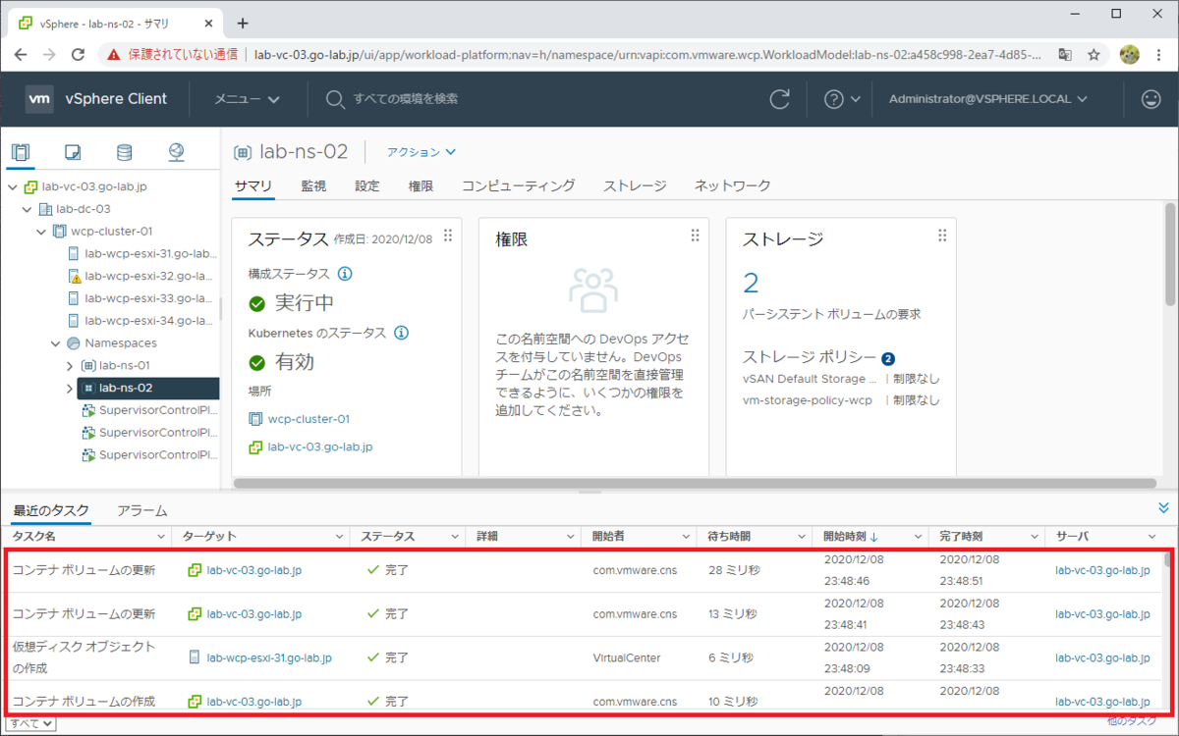Click the browser reload button
Viewport: 1179px width, 736px height.
78,55
